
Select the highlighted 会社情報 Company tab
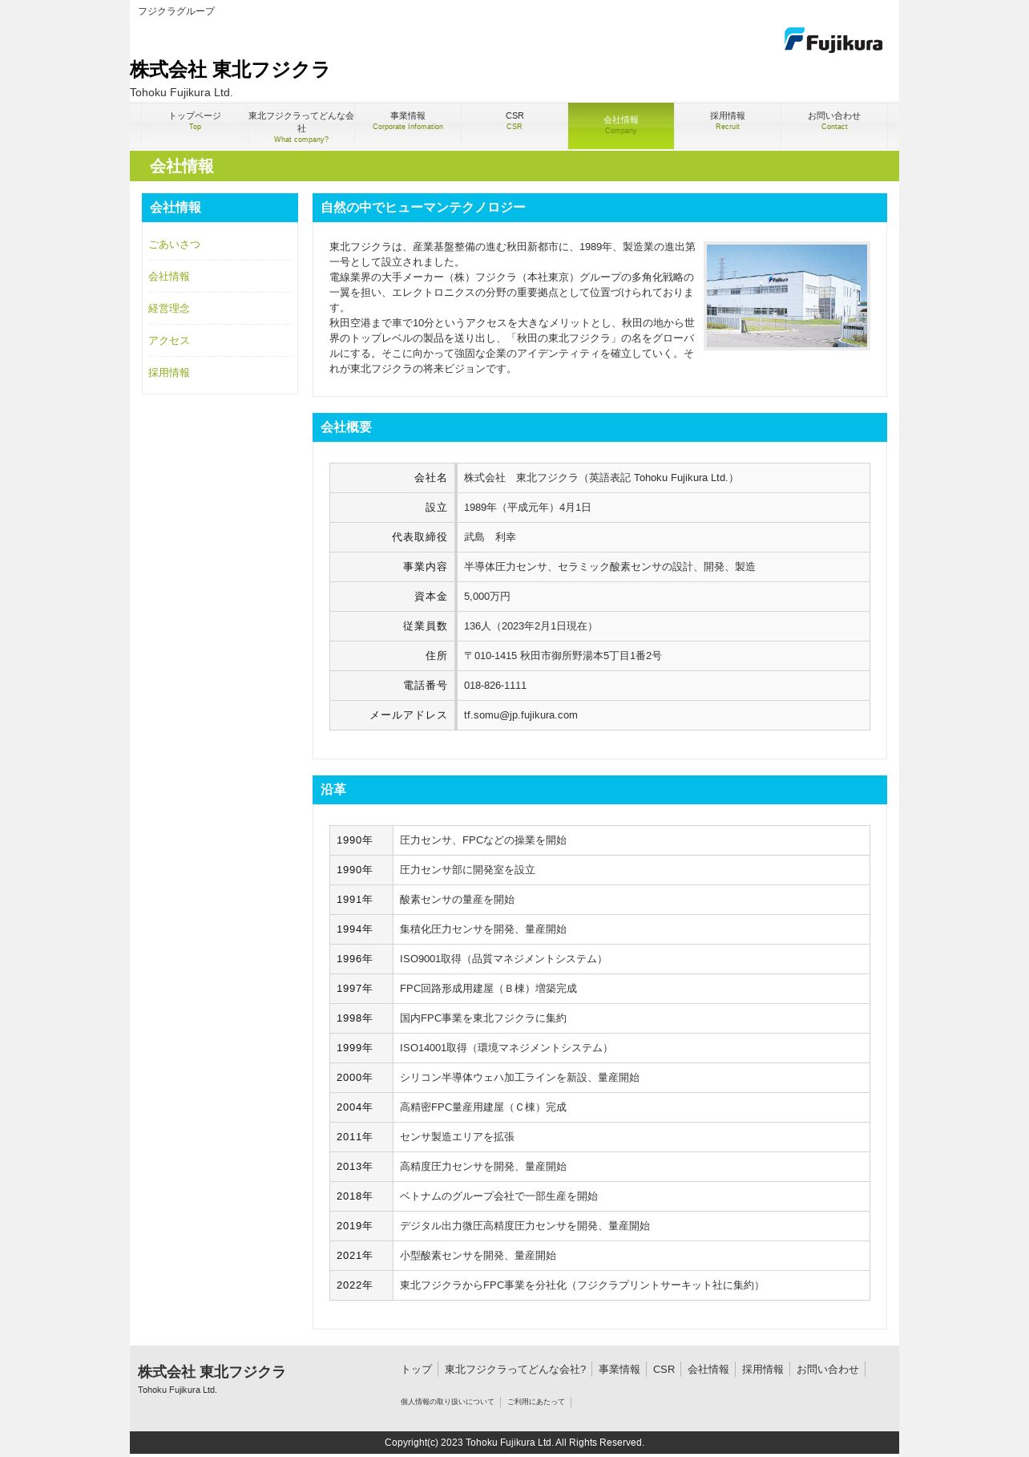tap(621, 125)
